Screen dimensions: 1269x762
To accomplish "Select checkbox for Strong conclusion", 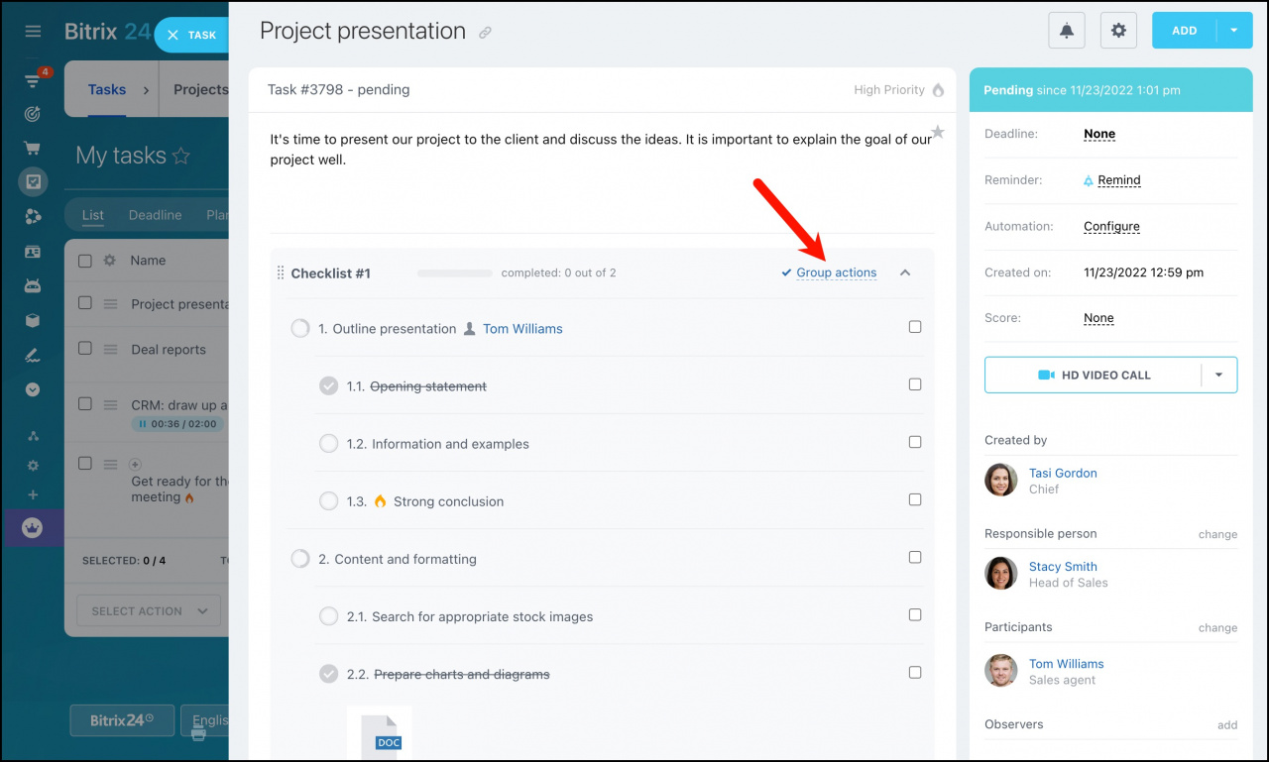I will point(915,499).
